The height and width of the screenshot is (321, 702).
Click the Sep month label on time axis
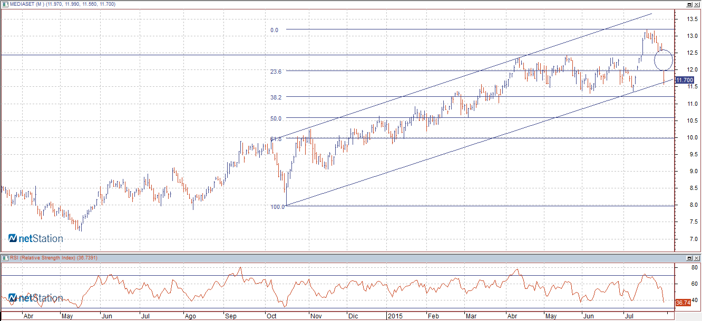231,317
